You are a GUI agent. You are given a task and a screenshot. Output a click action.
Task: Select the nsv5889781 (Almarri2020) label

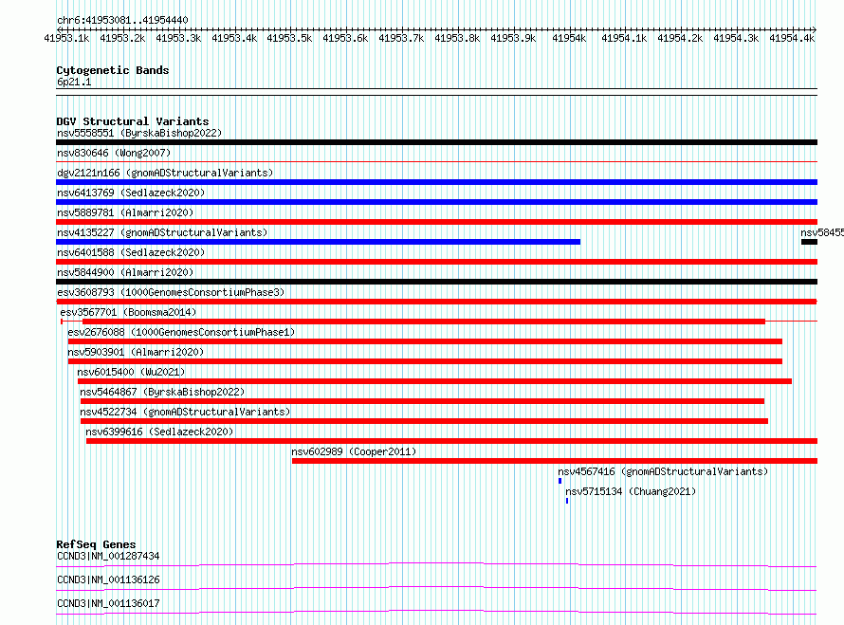125,212
